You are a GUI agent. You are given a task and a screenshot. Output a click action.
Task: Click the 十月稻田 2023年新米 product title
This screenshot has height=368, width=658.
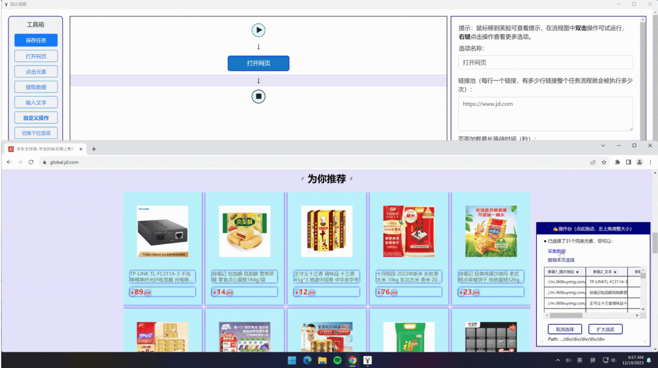[x=409, y=277]
